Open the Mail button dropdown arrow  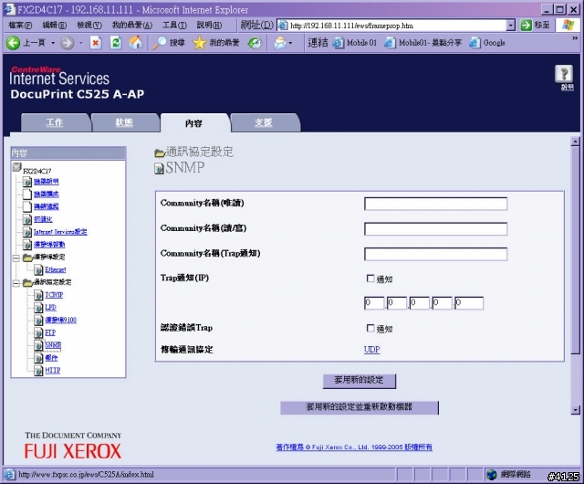tap(290, 43)
